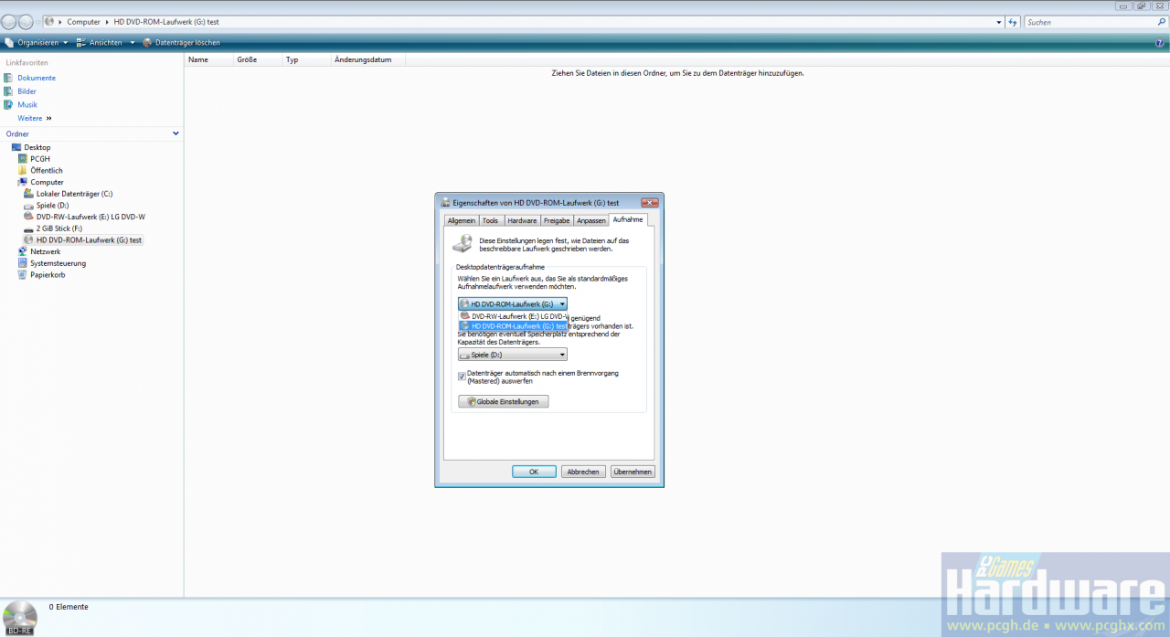The image size is (1170, 637).
Task: Click the help icon in toolbar
Action: (x=1160, y=42)
